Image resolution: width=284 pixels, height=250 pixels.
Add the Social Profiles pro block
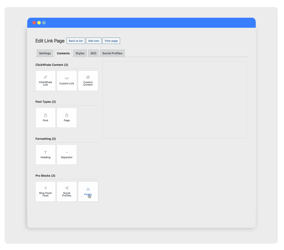pos(67,192)
